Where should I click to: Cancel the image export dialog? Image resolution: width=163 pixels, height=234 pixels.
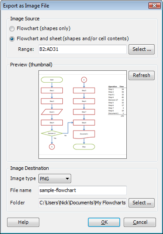[x=140, y=222]
